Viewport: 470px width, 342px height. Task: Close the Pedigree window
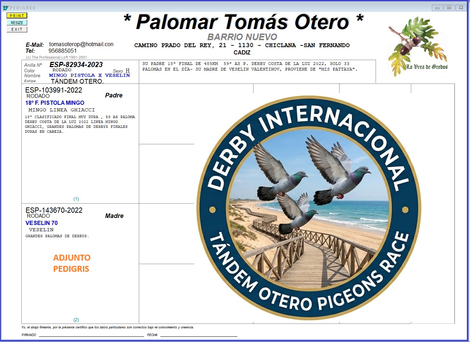pyautogui.click(x=461, y=8)
